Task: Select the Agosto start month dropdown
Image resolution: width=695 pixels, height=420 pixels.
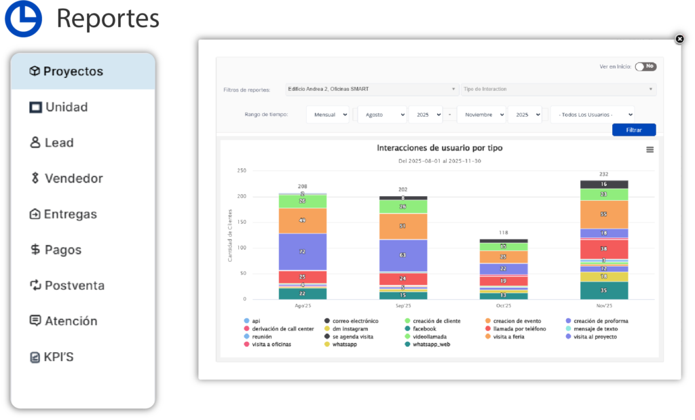Action: [381, 115]
